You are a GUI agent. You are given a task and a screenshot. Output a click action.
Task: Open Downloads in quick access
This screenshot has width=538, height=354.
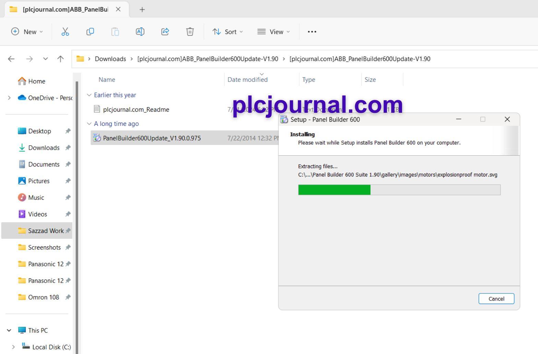(x=39, y=148)
